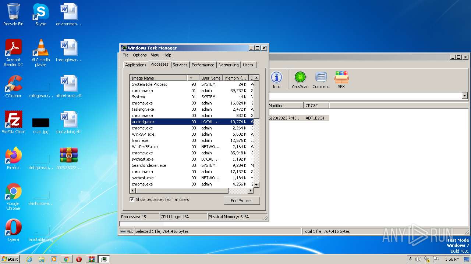Switch to the Services tab
This screenshot has height=264, width=471.
pyautogui.click(x=180, y=65)
